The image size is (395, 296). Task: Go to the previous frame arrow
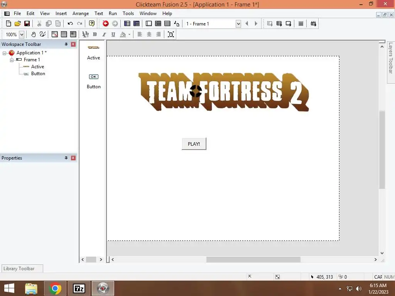246,24
